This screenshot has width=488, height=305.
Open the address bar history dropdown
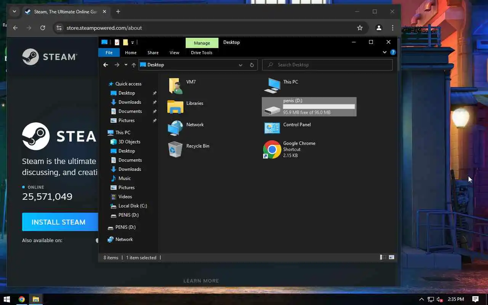[x=241, y=65]
